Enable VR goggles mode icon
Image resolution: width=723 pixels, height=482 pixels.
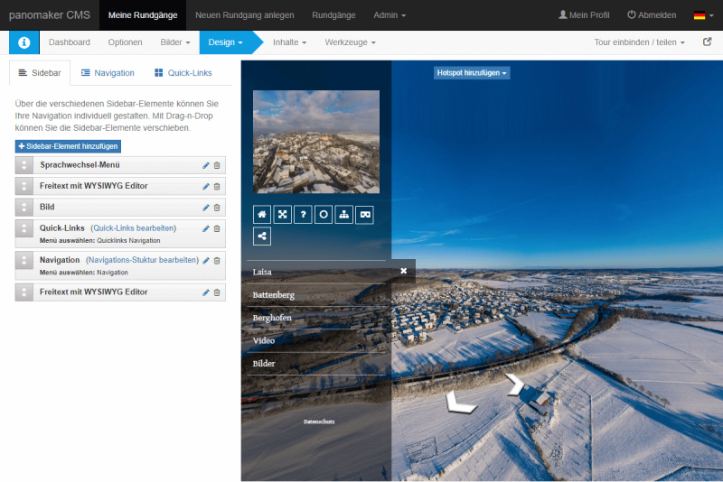pyautogui.click(x=365, y=215)
